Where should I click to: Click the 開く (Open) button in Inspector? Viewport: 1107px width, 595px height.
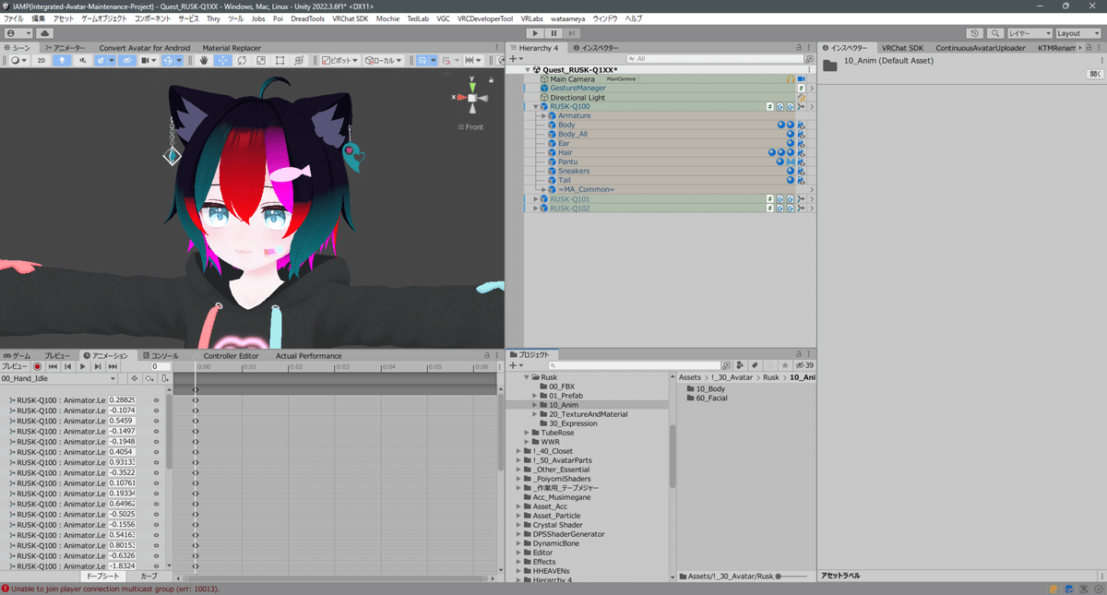pos(1095,74)
